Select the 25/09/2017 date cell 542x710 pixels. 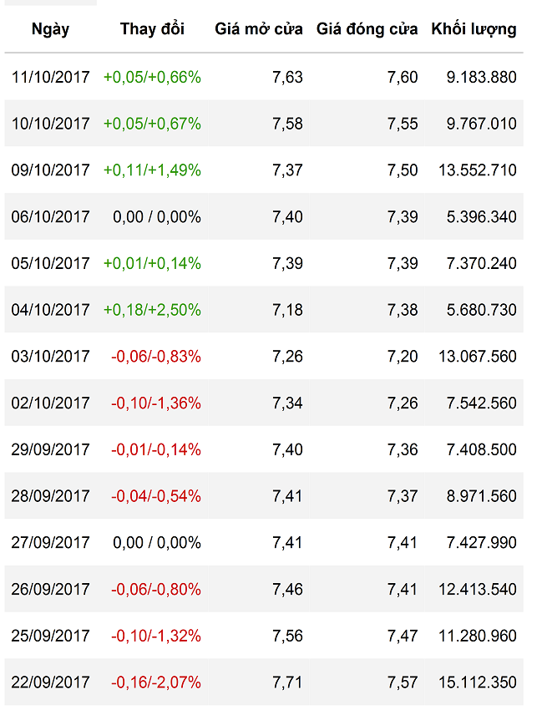(x=50, y=636)
